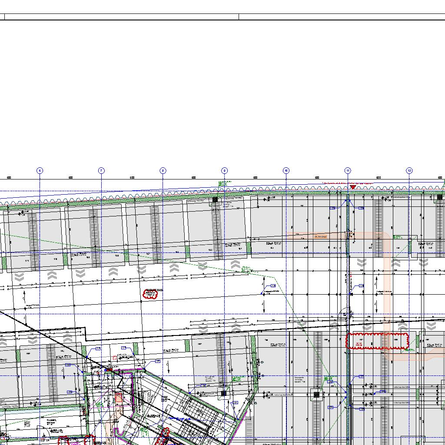Click grid axis bubble number 12
Screen dimensions: 445x445
(409, 171)
